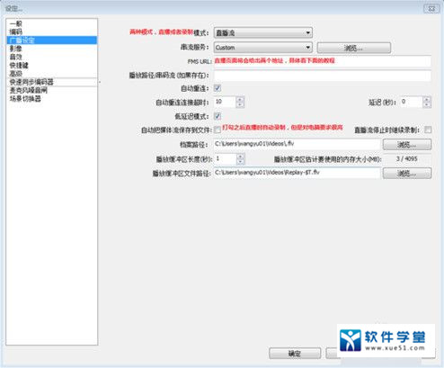Focus the 播放路径/串码流 input field
The width and height of the screenshot is (444, 368).
coord(323,76)
